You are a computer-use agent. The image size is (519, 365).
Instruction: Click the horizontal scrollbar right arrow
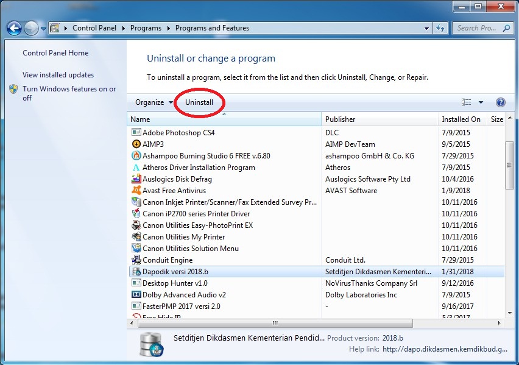click(x=499, y=323)
